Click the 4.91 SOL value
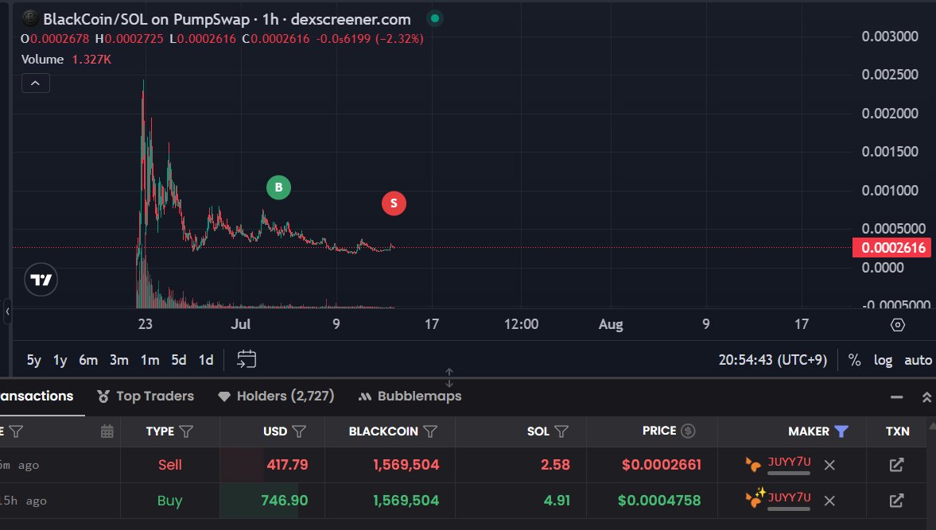Screen dimensions: 936x530 point(557,501)
